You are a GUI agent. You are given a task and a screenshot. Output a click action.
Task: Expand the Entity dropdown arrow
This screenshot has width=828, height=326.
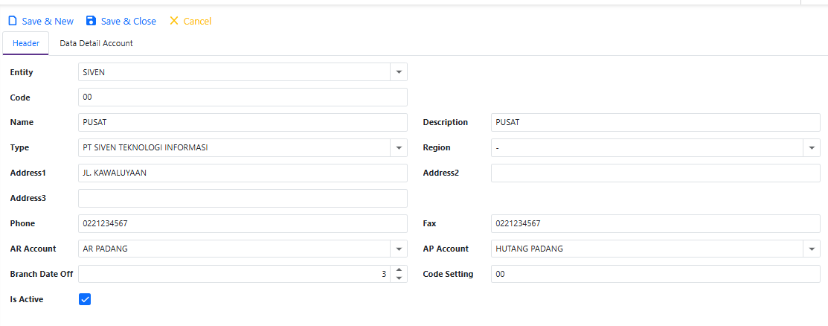[399, 72]
